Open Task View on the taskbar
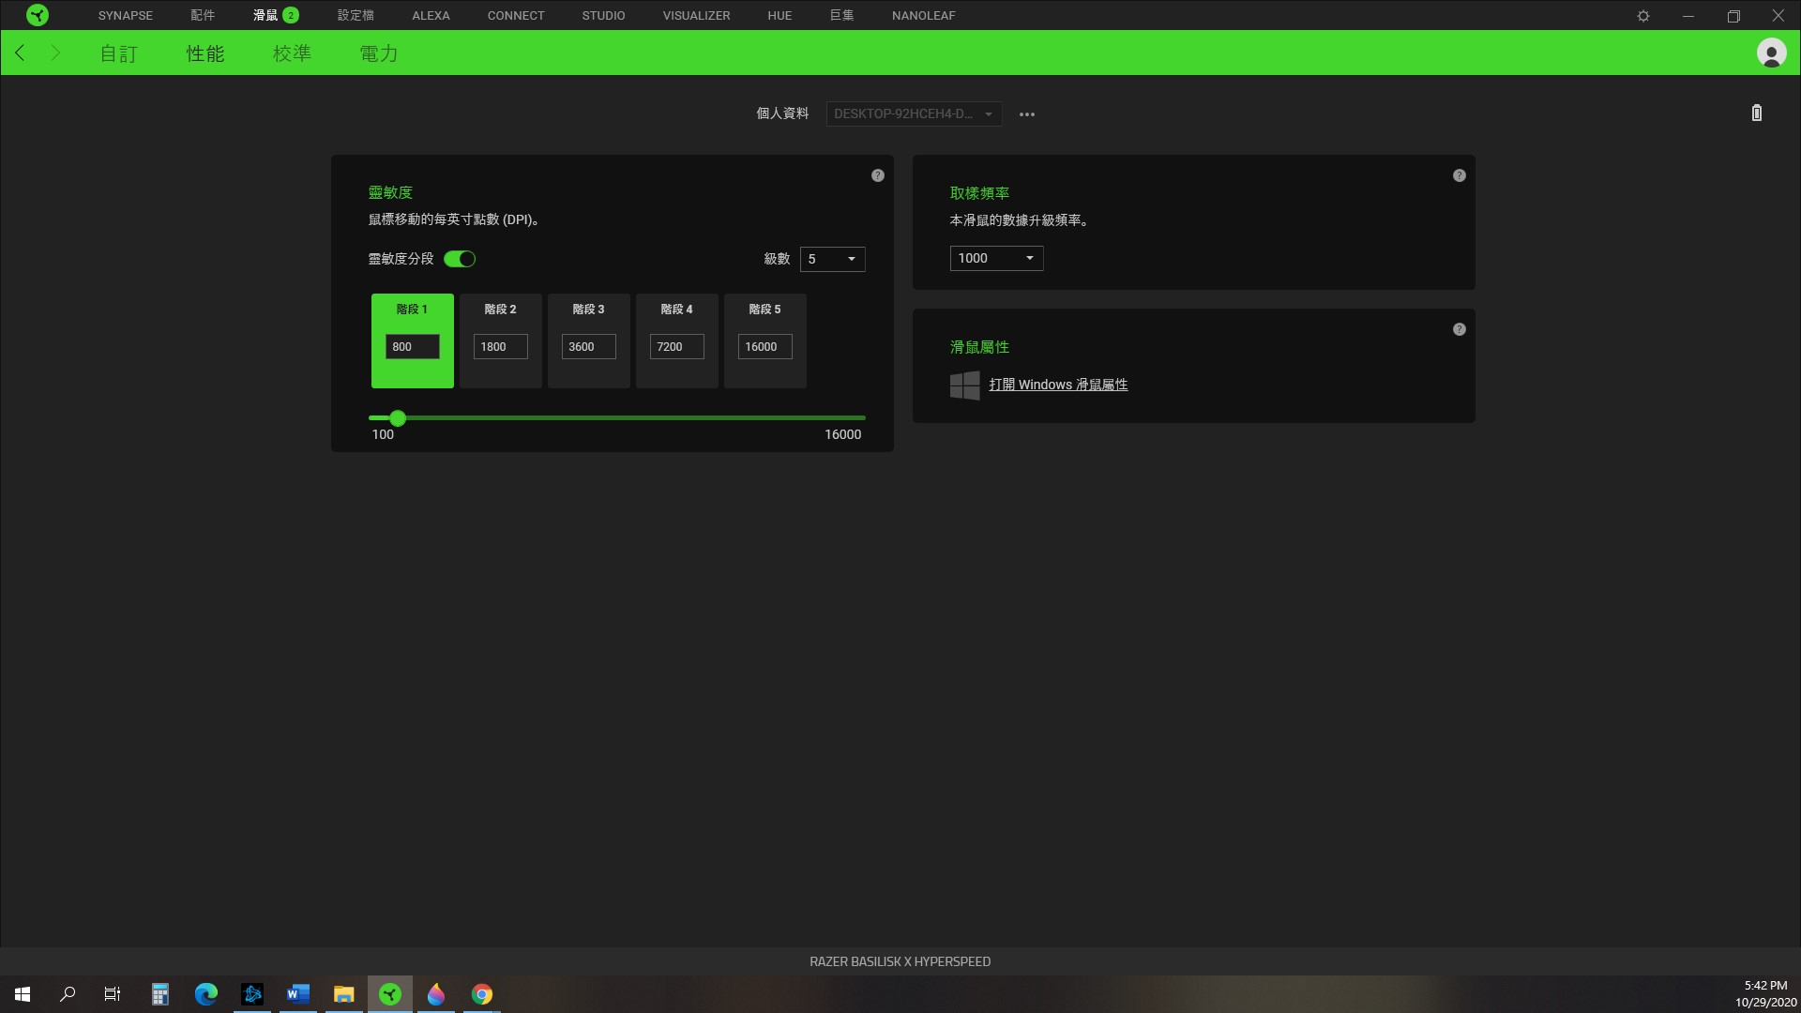 pyautogui.click(x=113, y=994)
